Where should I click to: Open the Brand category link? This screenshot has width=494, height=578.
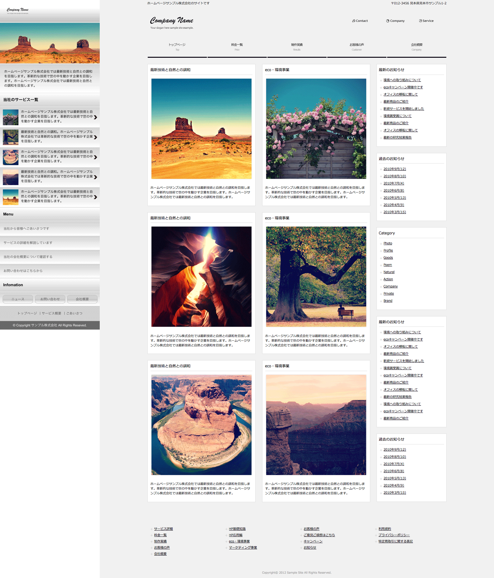click(x=388, y=301)
